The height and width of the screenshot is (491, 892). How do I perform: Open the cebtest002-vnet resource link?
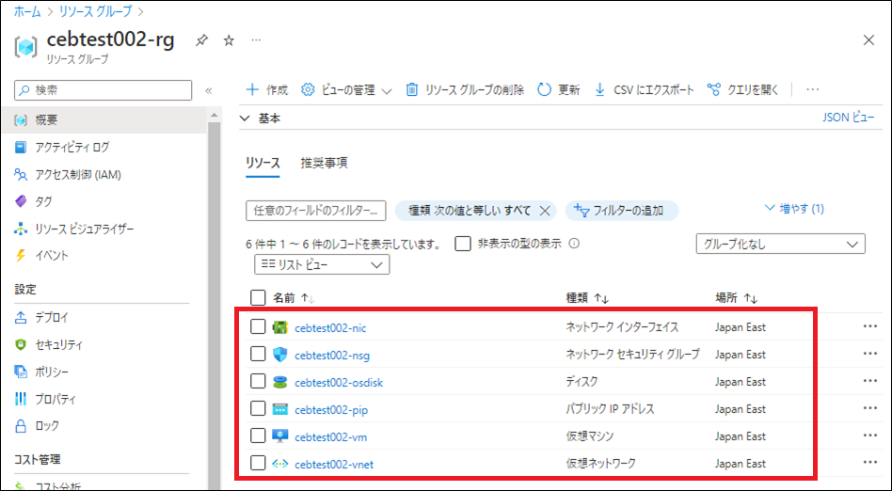point(333,464)
